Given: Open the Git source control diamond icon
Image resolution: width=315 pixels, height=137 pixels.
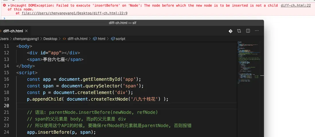Looking at the screenshot, I should click(230, 31).
